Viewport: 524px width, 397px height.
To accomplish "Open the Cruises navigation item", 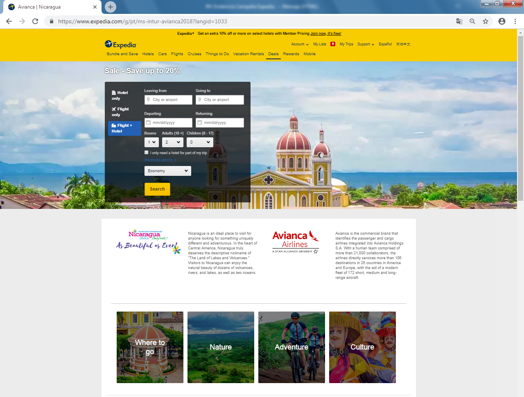I will [x=194, y=54].
